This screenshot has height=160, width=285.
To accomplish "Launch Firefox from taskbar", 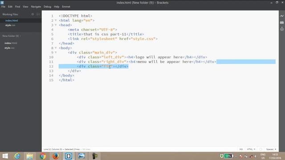I will click(56, 156).
